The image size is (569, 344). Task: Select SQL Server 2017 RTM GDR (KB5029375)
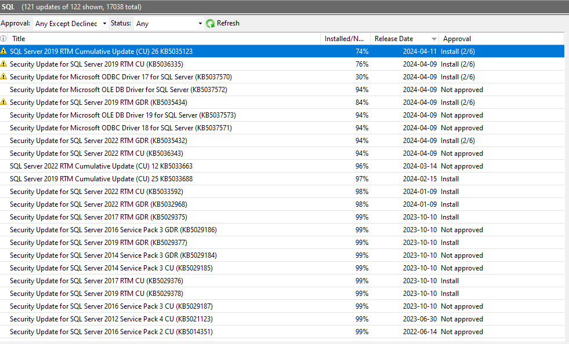(x=282, y=217)
